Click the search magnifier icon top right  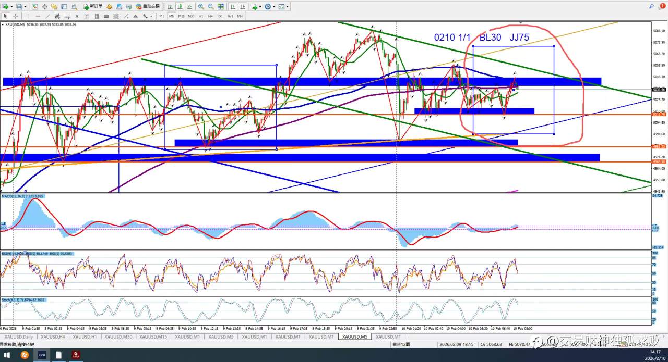[x=651, y=6]
